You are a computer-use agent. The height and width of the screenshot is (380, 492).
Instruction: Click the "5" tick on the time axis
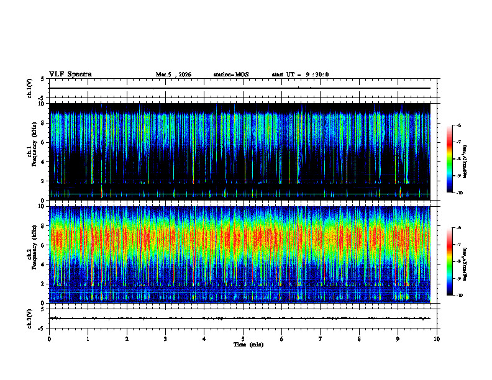coord(243,339)
